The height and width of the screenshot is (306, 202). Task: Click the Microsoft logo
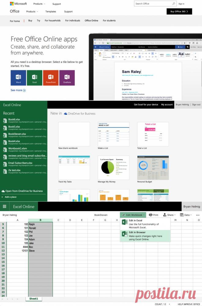18,4
